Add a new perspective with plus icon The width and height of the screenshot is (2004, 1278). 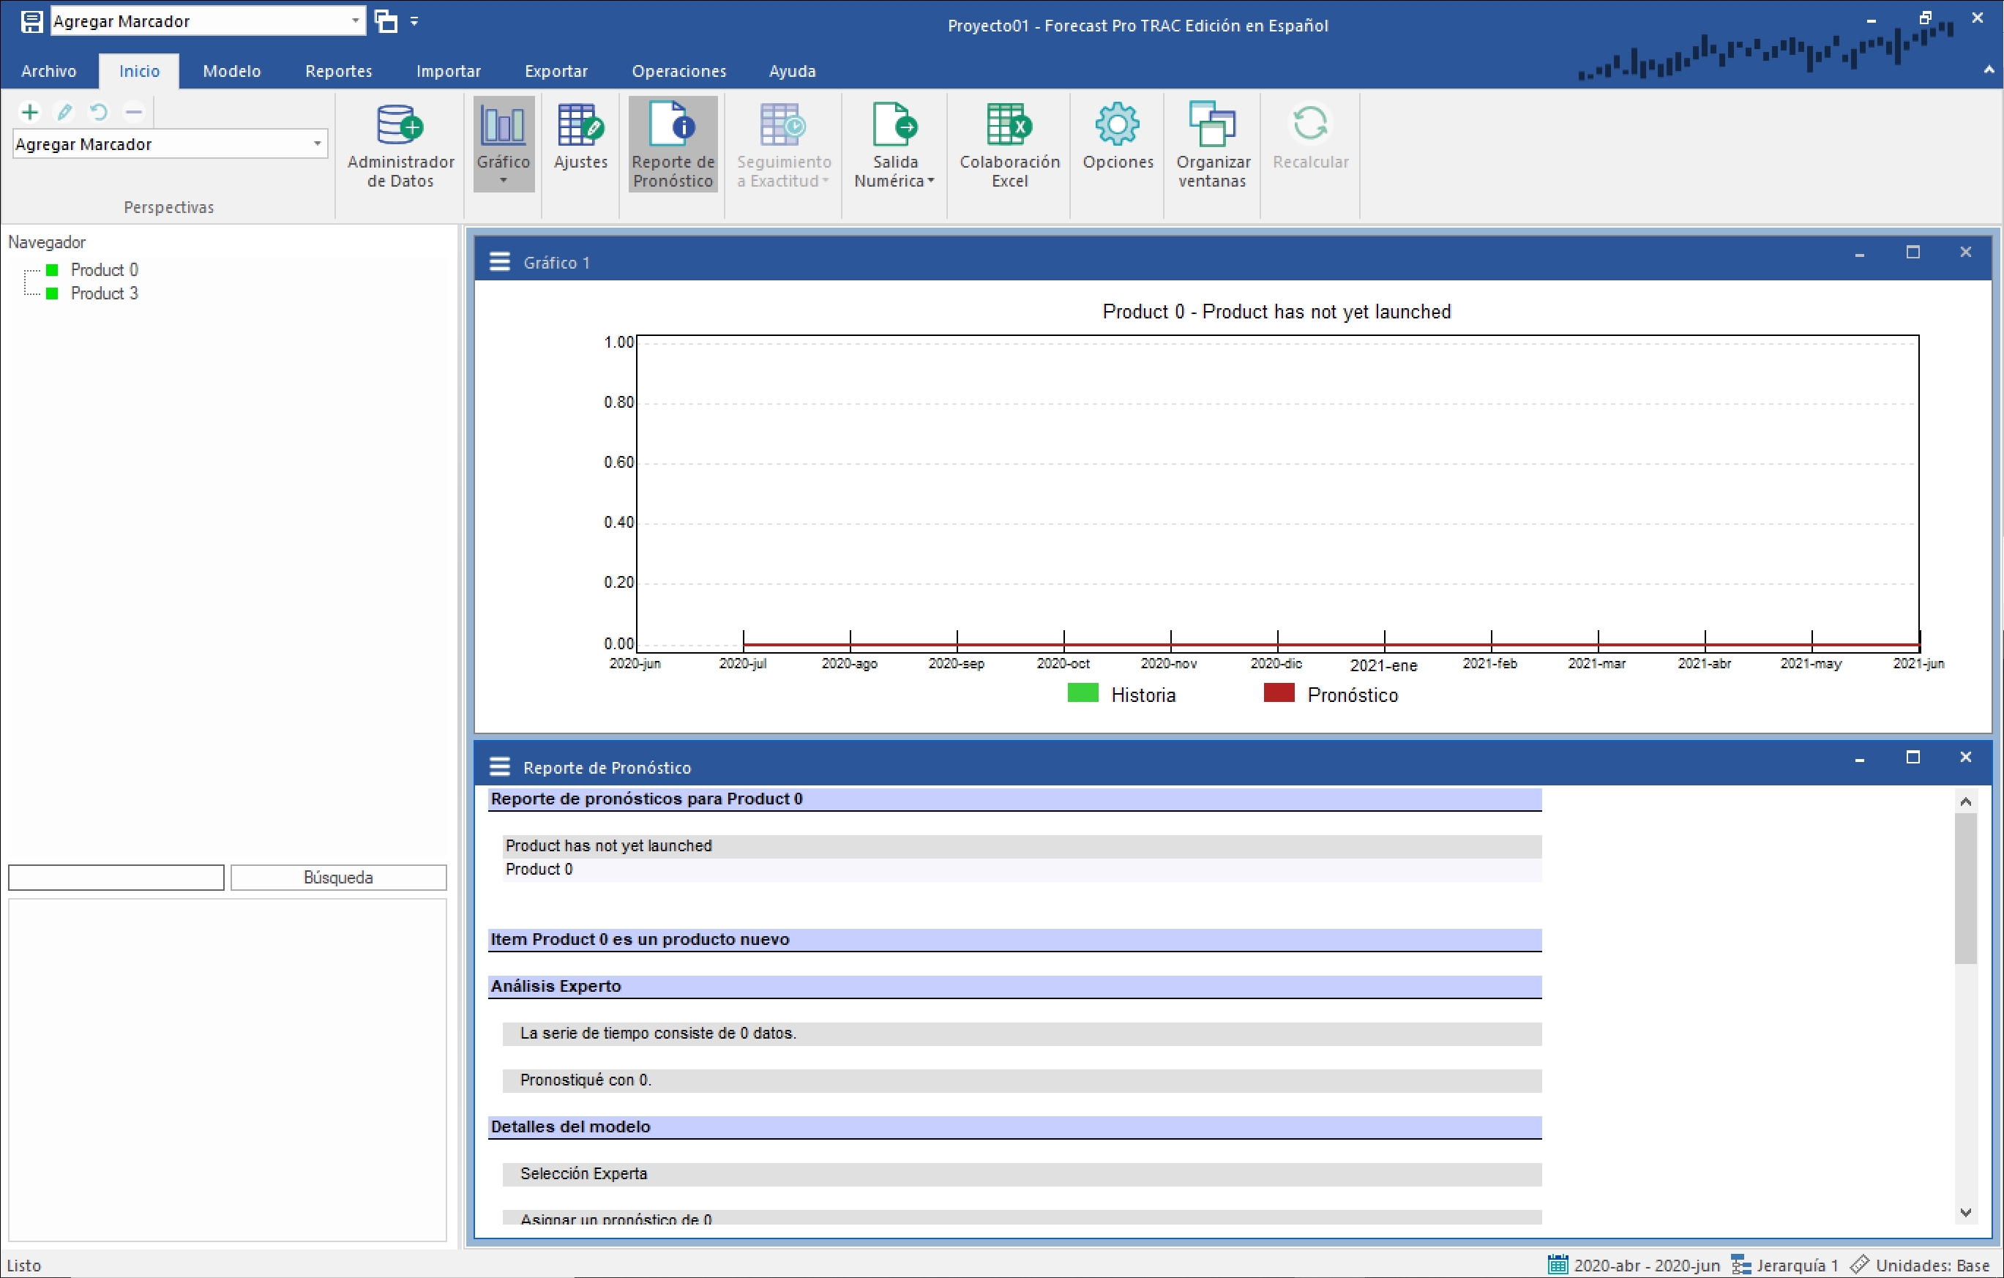pos(30,111)
